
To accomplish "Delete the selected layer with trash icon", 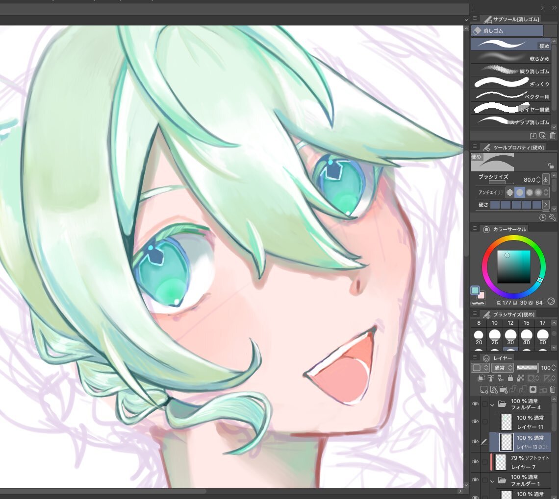I will pyautogui.click(x=553, y=390).
